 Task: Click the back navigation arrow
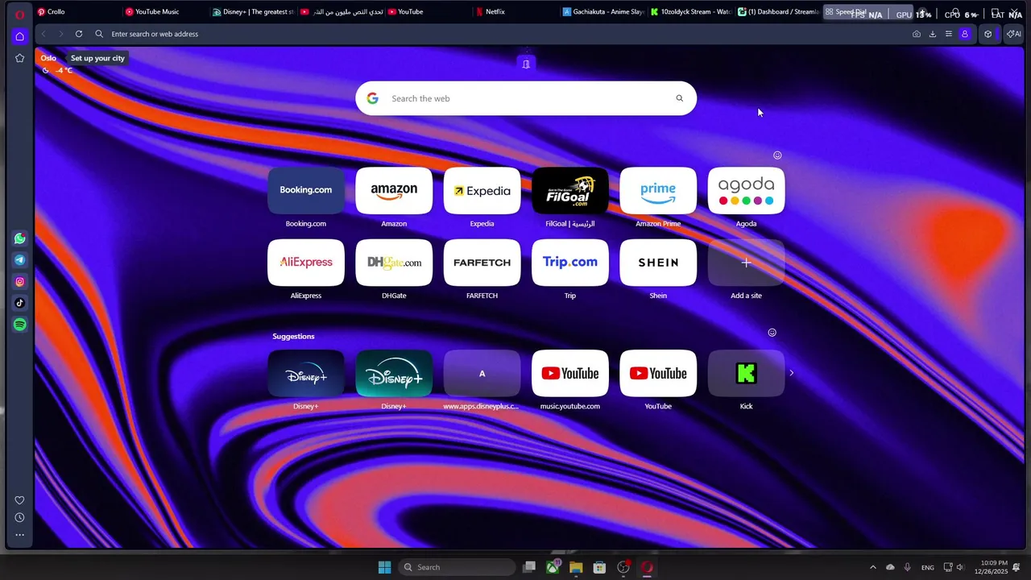click(x=43, y=34)
